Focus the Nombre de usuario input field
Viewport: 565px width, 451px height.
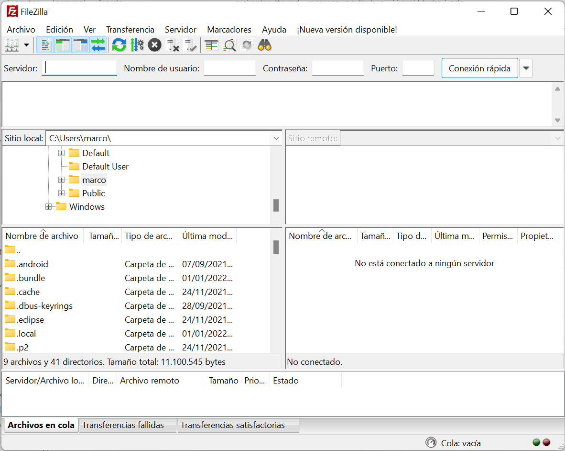229,68
